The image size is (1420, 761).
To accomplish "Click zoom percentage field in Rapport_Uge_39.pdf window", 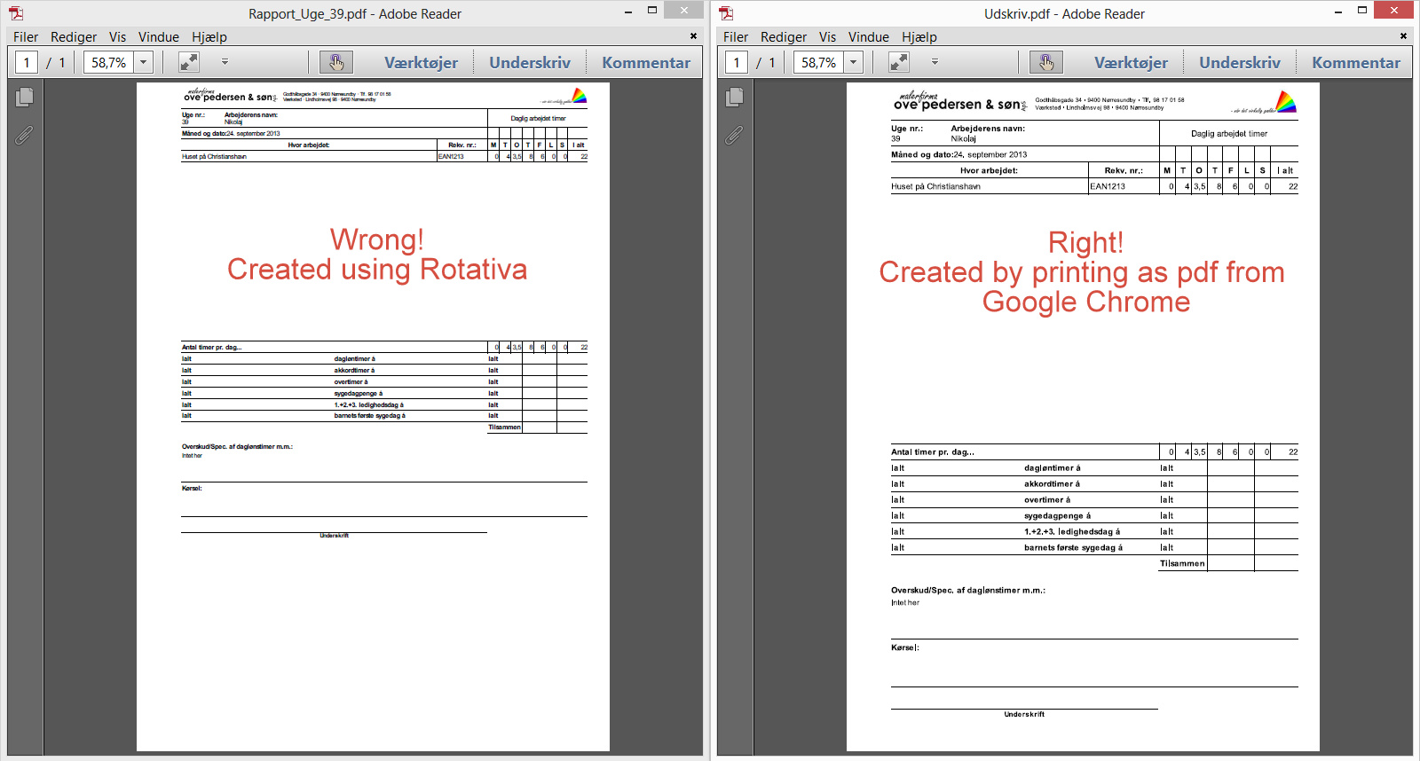I will point(108,62).
